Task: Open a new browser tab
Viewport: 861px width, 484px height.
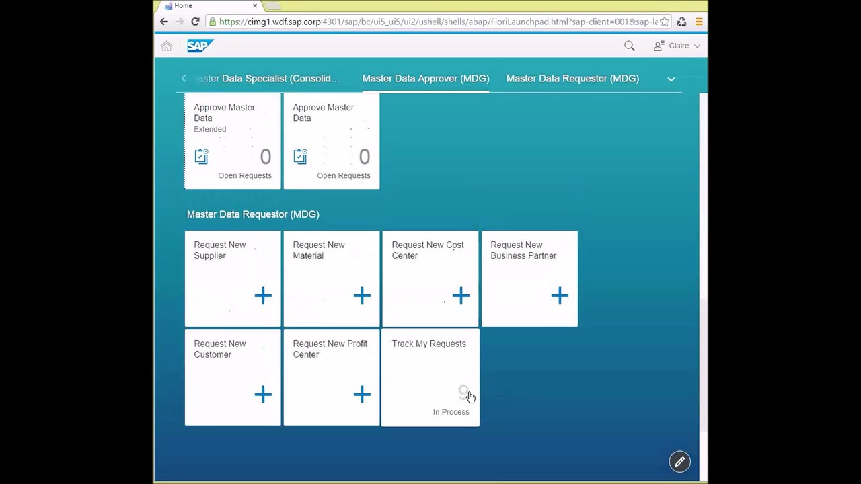Action: 273,6
